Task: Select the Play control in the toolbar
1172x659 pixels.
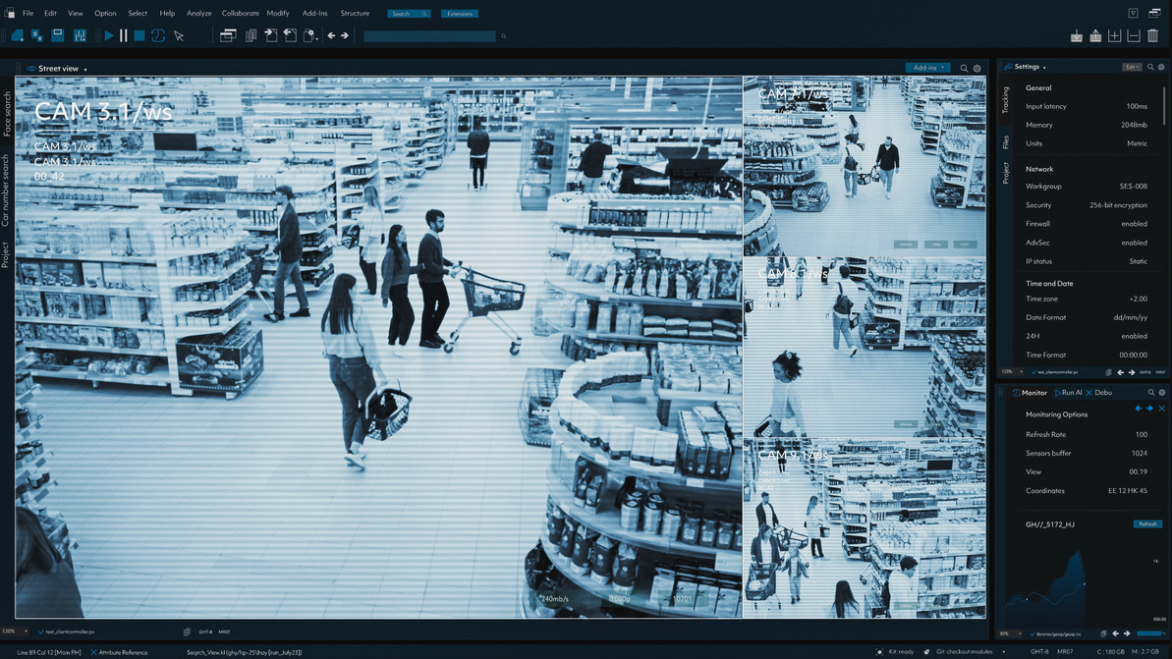Action: (x=109, y=35)
